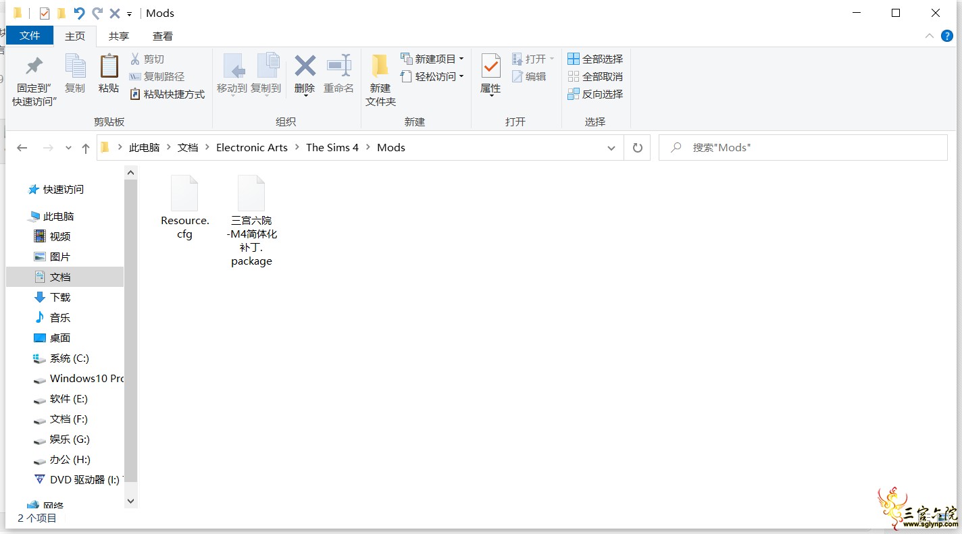
Task: Click the Rename (重命名) icon
Action: click(339, 65)
